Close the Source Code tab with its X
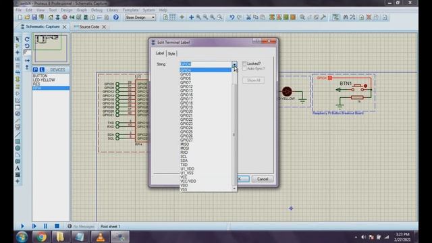Screen dimensions: 432x243 click(104, 27)
